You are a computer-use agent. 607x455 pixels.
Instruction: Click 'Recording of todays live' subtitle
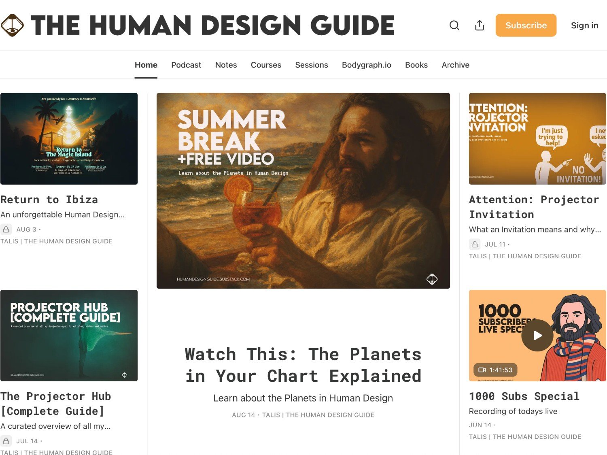513,411
